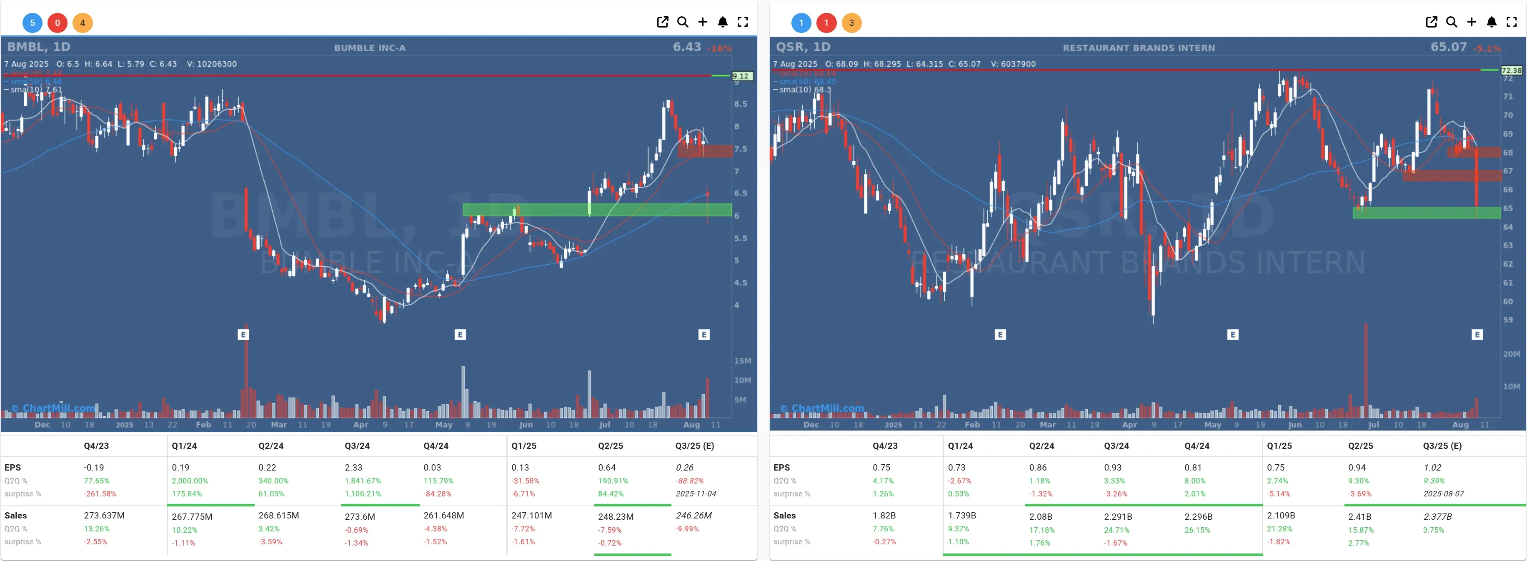Click the sma(10) 7.61 legend on BMBL
Viewport: 1527px width, 561px height.
[33, 90]
